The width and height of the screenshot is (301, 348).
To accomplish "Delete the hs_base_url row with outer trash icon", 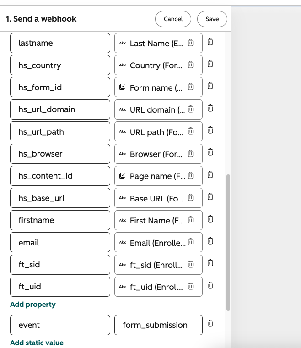I will coord(210,196).
